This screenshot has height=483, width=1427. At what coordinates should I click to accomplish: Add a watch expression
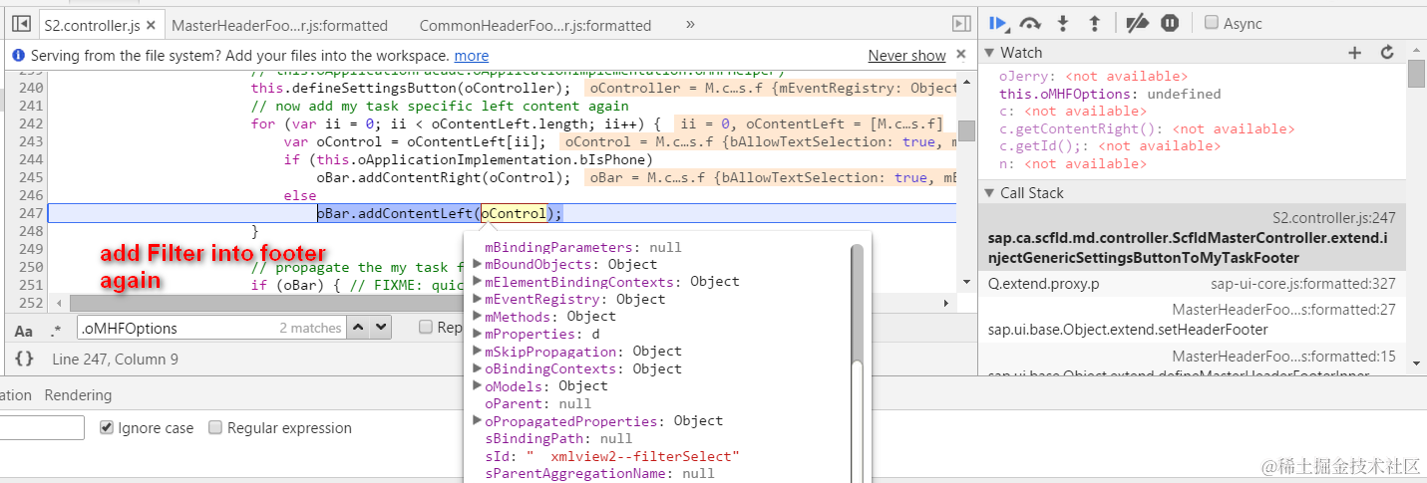(1354, 53)
